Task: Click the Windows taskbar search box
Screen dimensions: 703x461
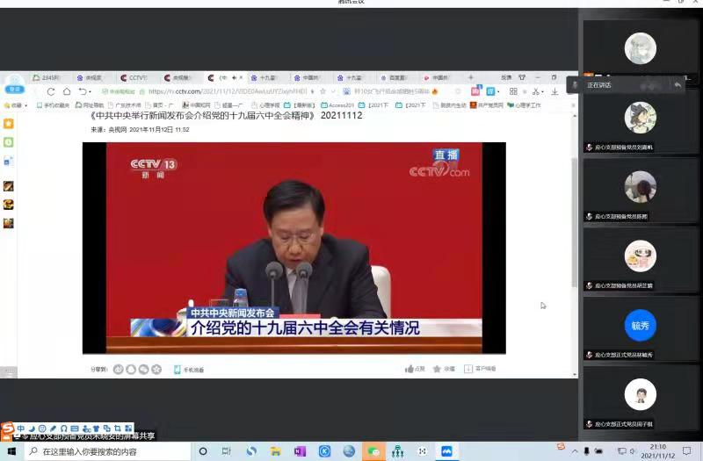Action: [105, 451]
